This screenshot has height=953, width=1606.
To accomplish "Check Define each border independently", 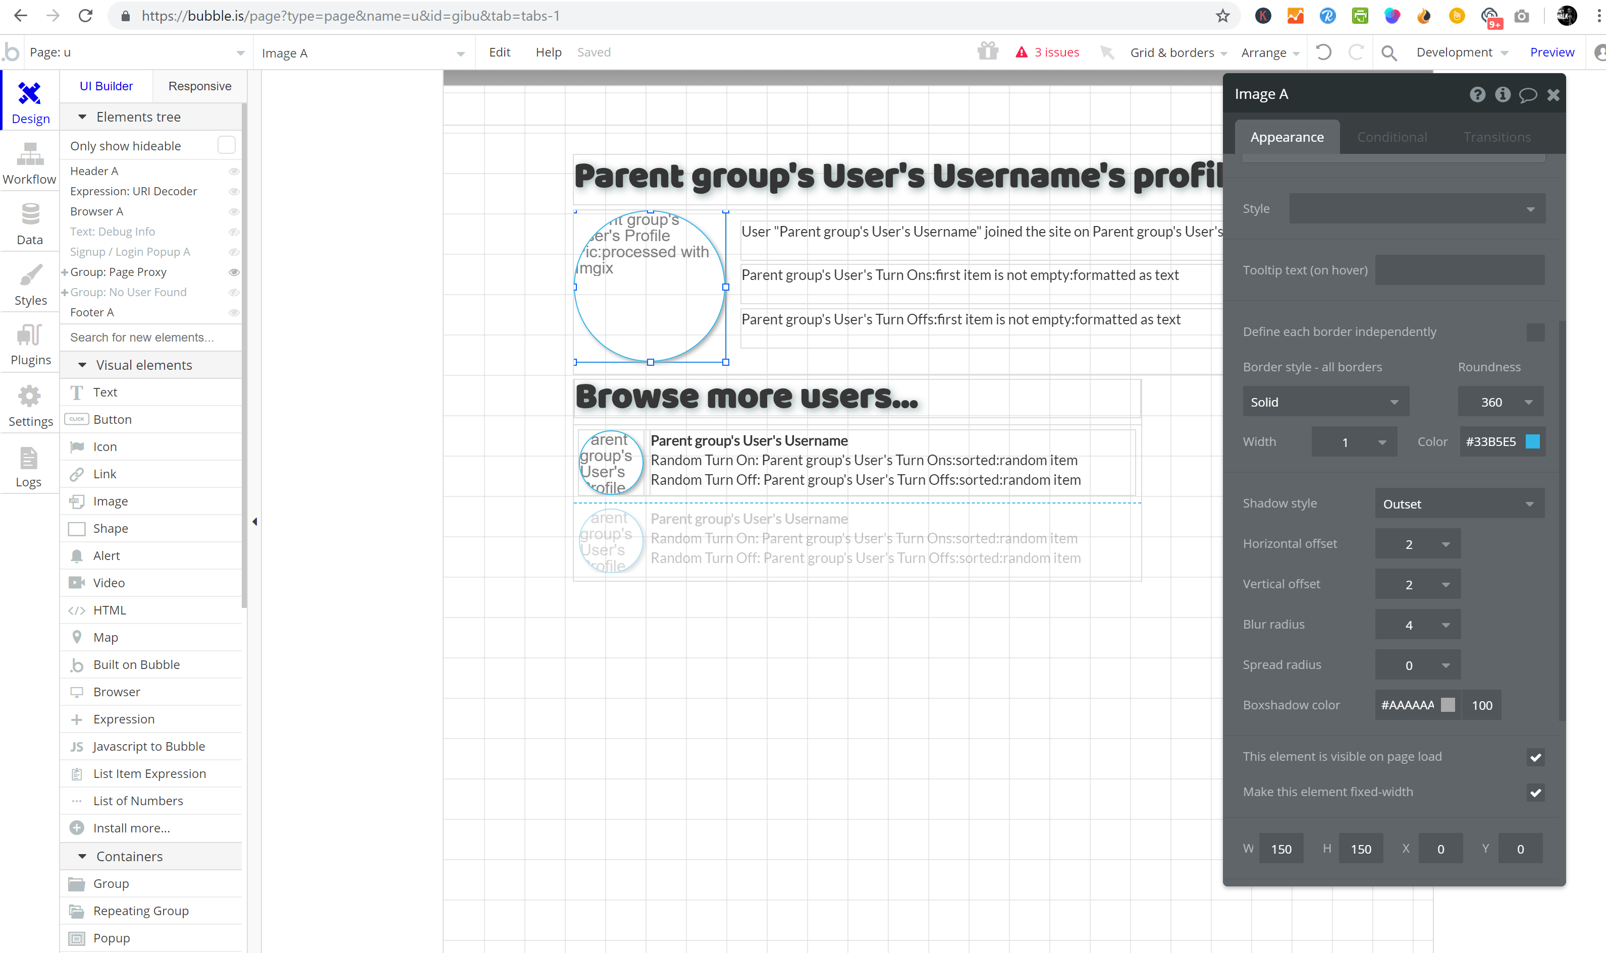I will click(1535, 332).
